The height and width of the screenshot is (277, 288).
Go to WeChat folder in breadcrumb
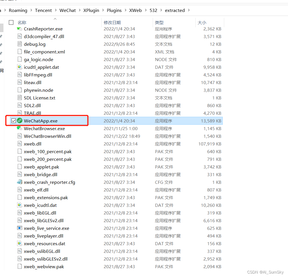pyautogui.click(x=68, y=11)
